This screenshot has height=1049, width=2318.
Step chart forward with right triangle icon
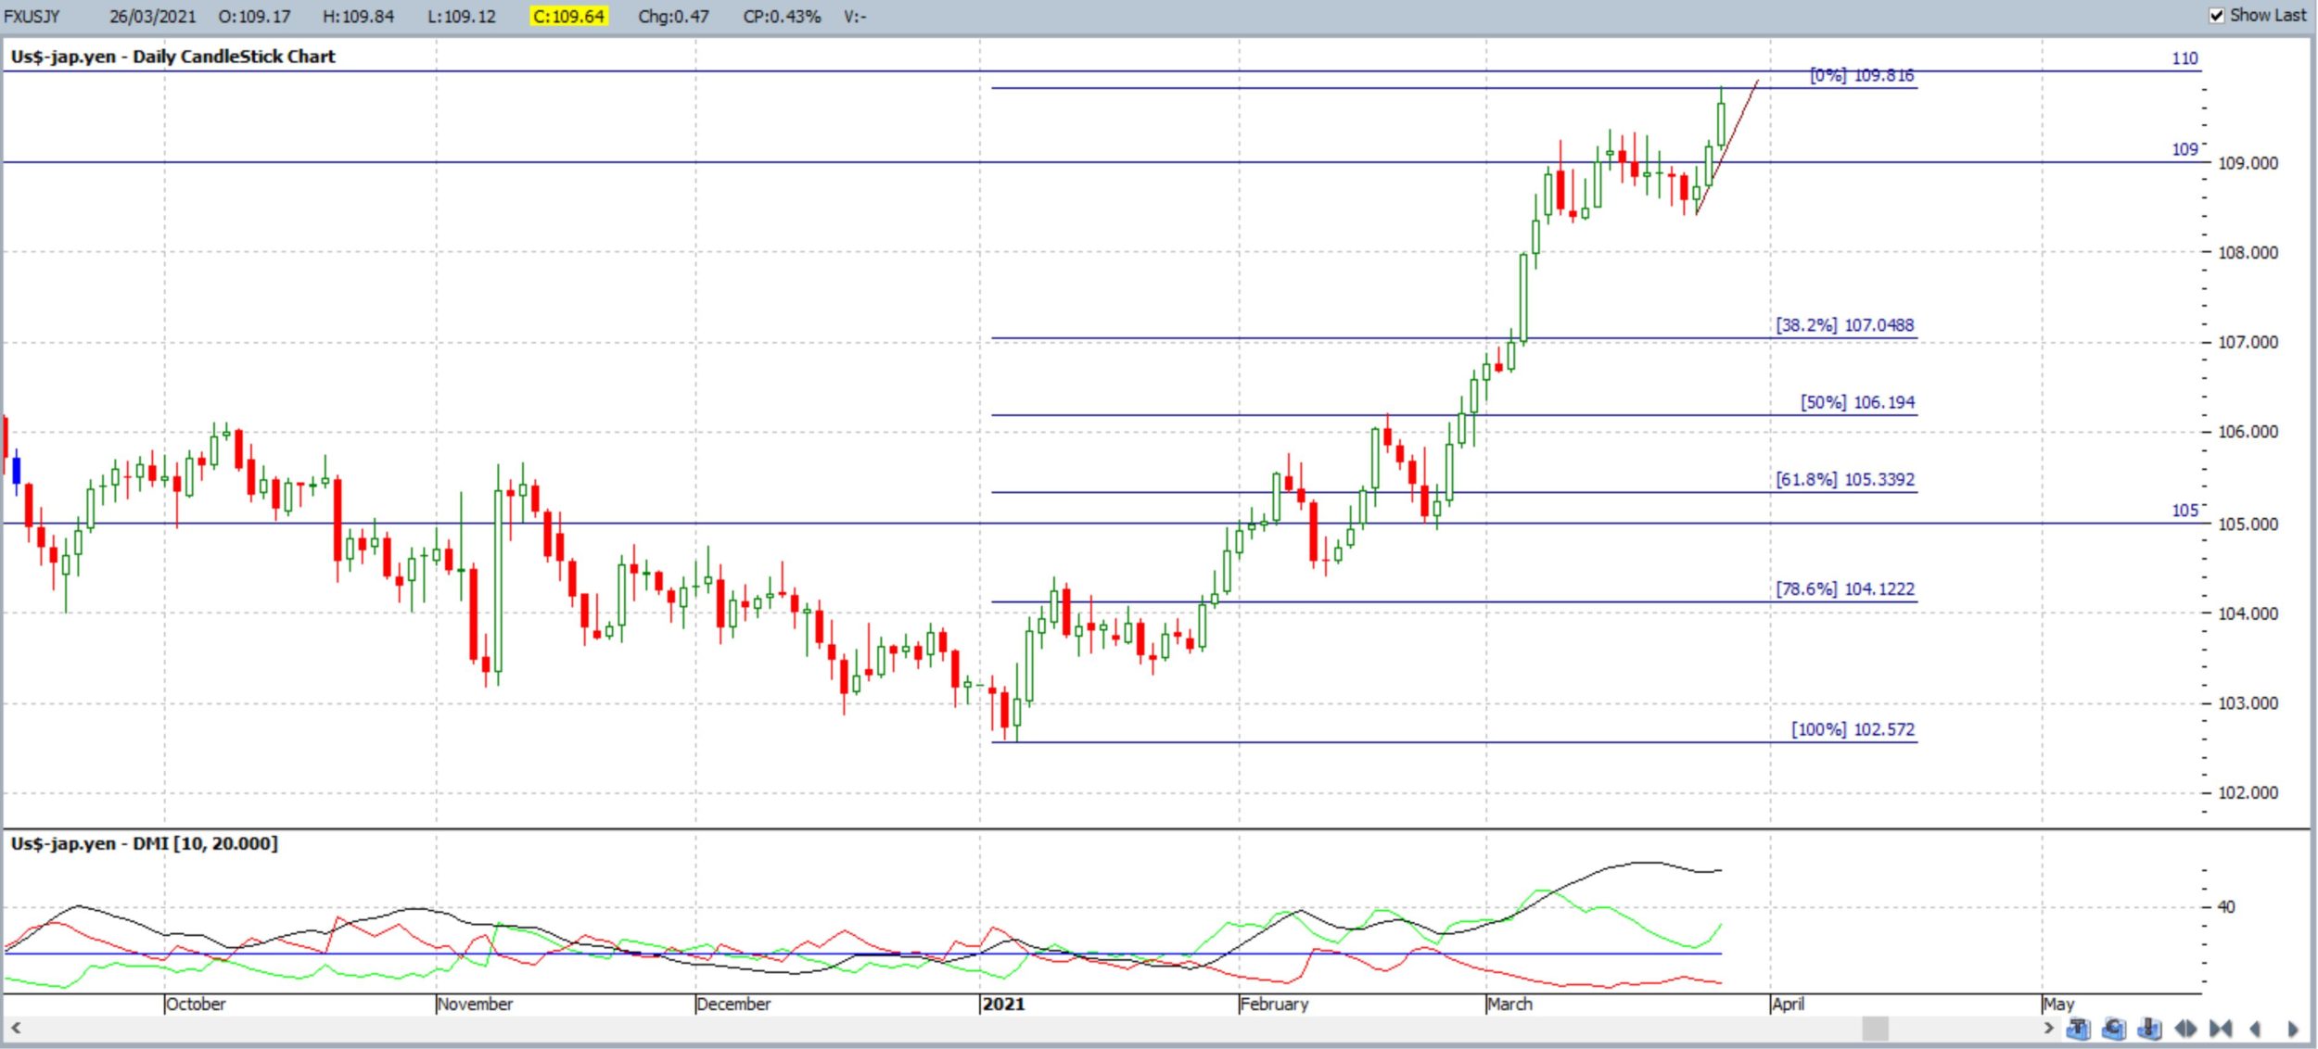click(2292, 1029)
